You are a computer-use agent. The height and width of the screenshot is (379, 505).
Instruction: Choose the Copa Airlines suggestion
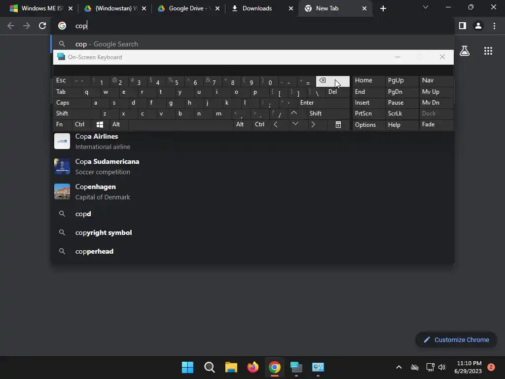tap(253, 142)
